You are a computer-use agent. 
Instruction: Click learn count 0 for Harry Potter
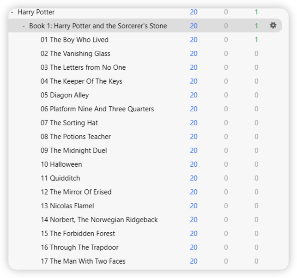[x=226, y=12]
